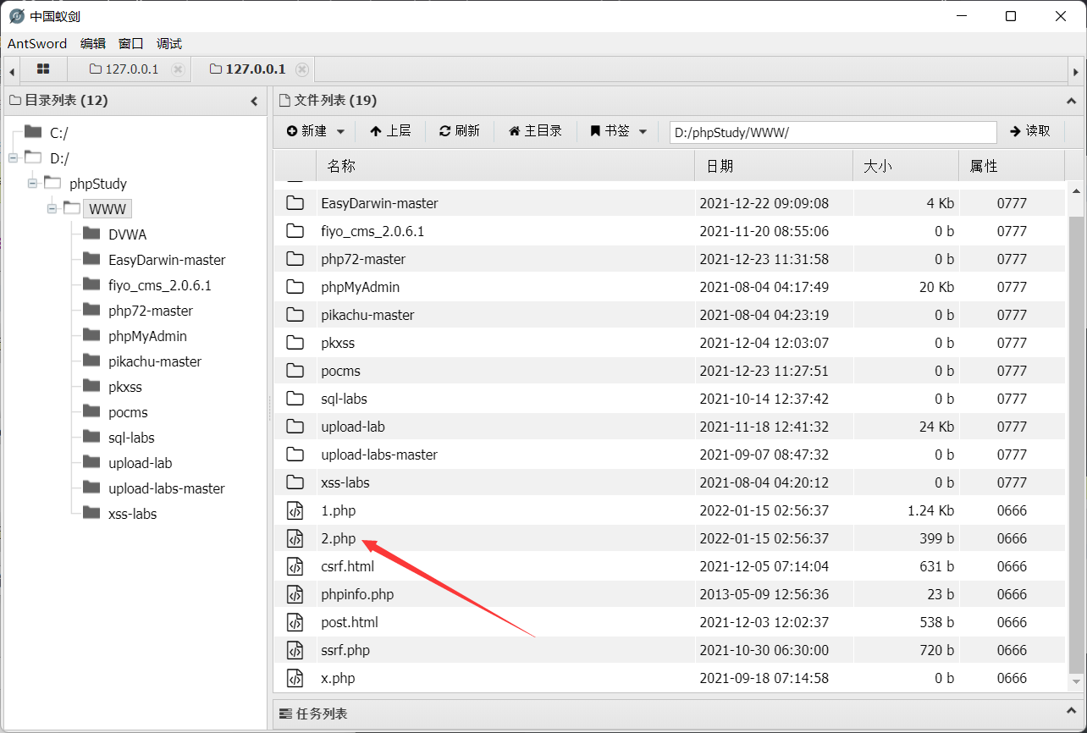Collapse the D:/ drive node
Screen dimensions: 1087x733
click(13, 157)
